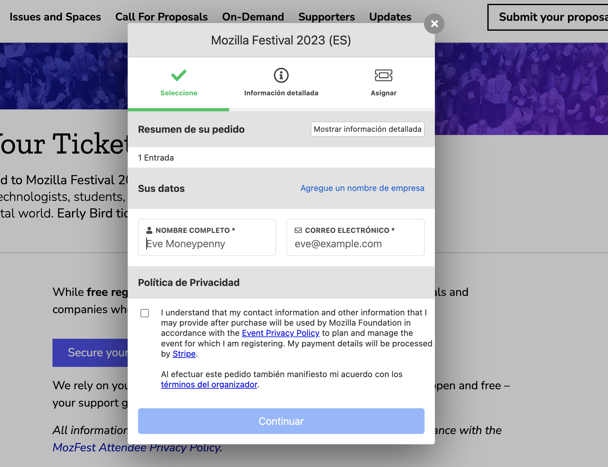Viewport: 608px width, 467px height.
Task: Open the Información detallada info step icon
Action: tap(281, 75)
